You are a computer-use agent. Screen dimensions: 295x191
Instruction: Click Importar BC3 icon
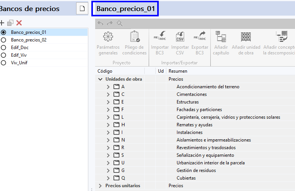160,36
